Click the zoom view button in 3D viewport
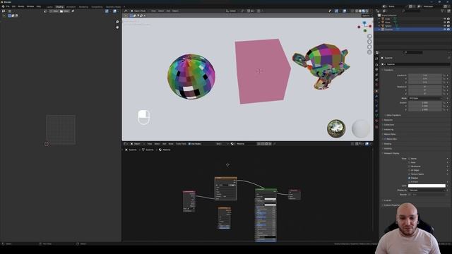 pos(369,36)
